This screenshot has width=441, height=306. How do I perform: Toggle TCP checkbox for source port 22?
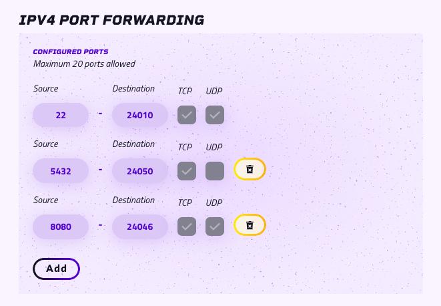[187, 115]
